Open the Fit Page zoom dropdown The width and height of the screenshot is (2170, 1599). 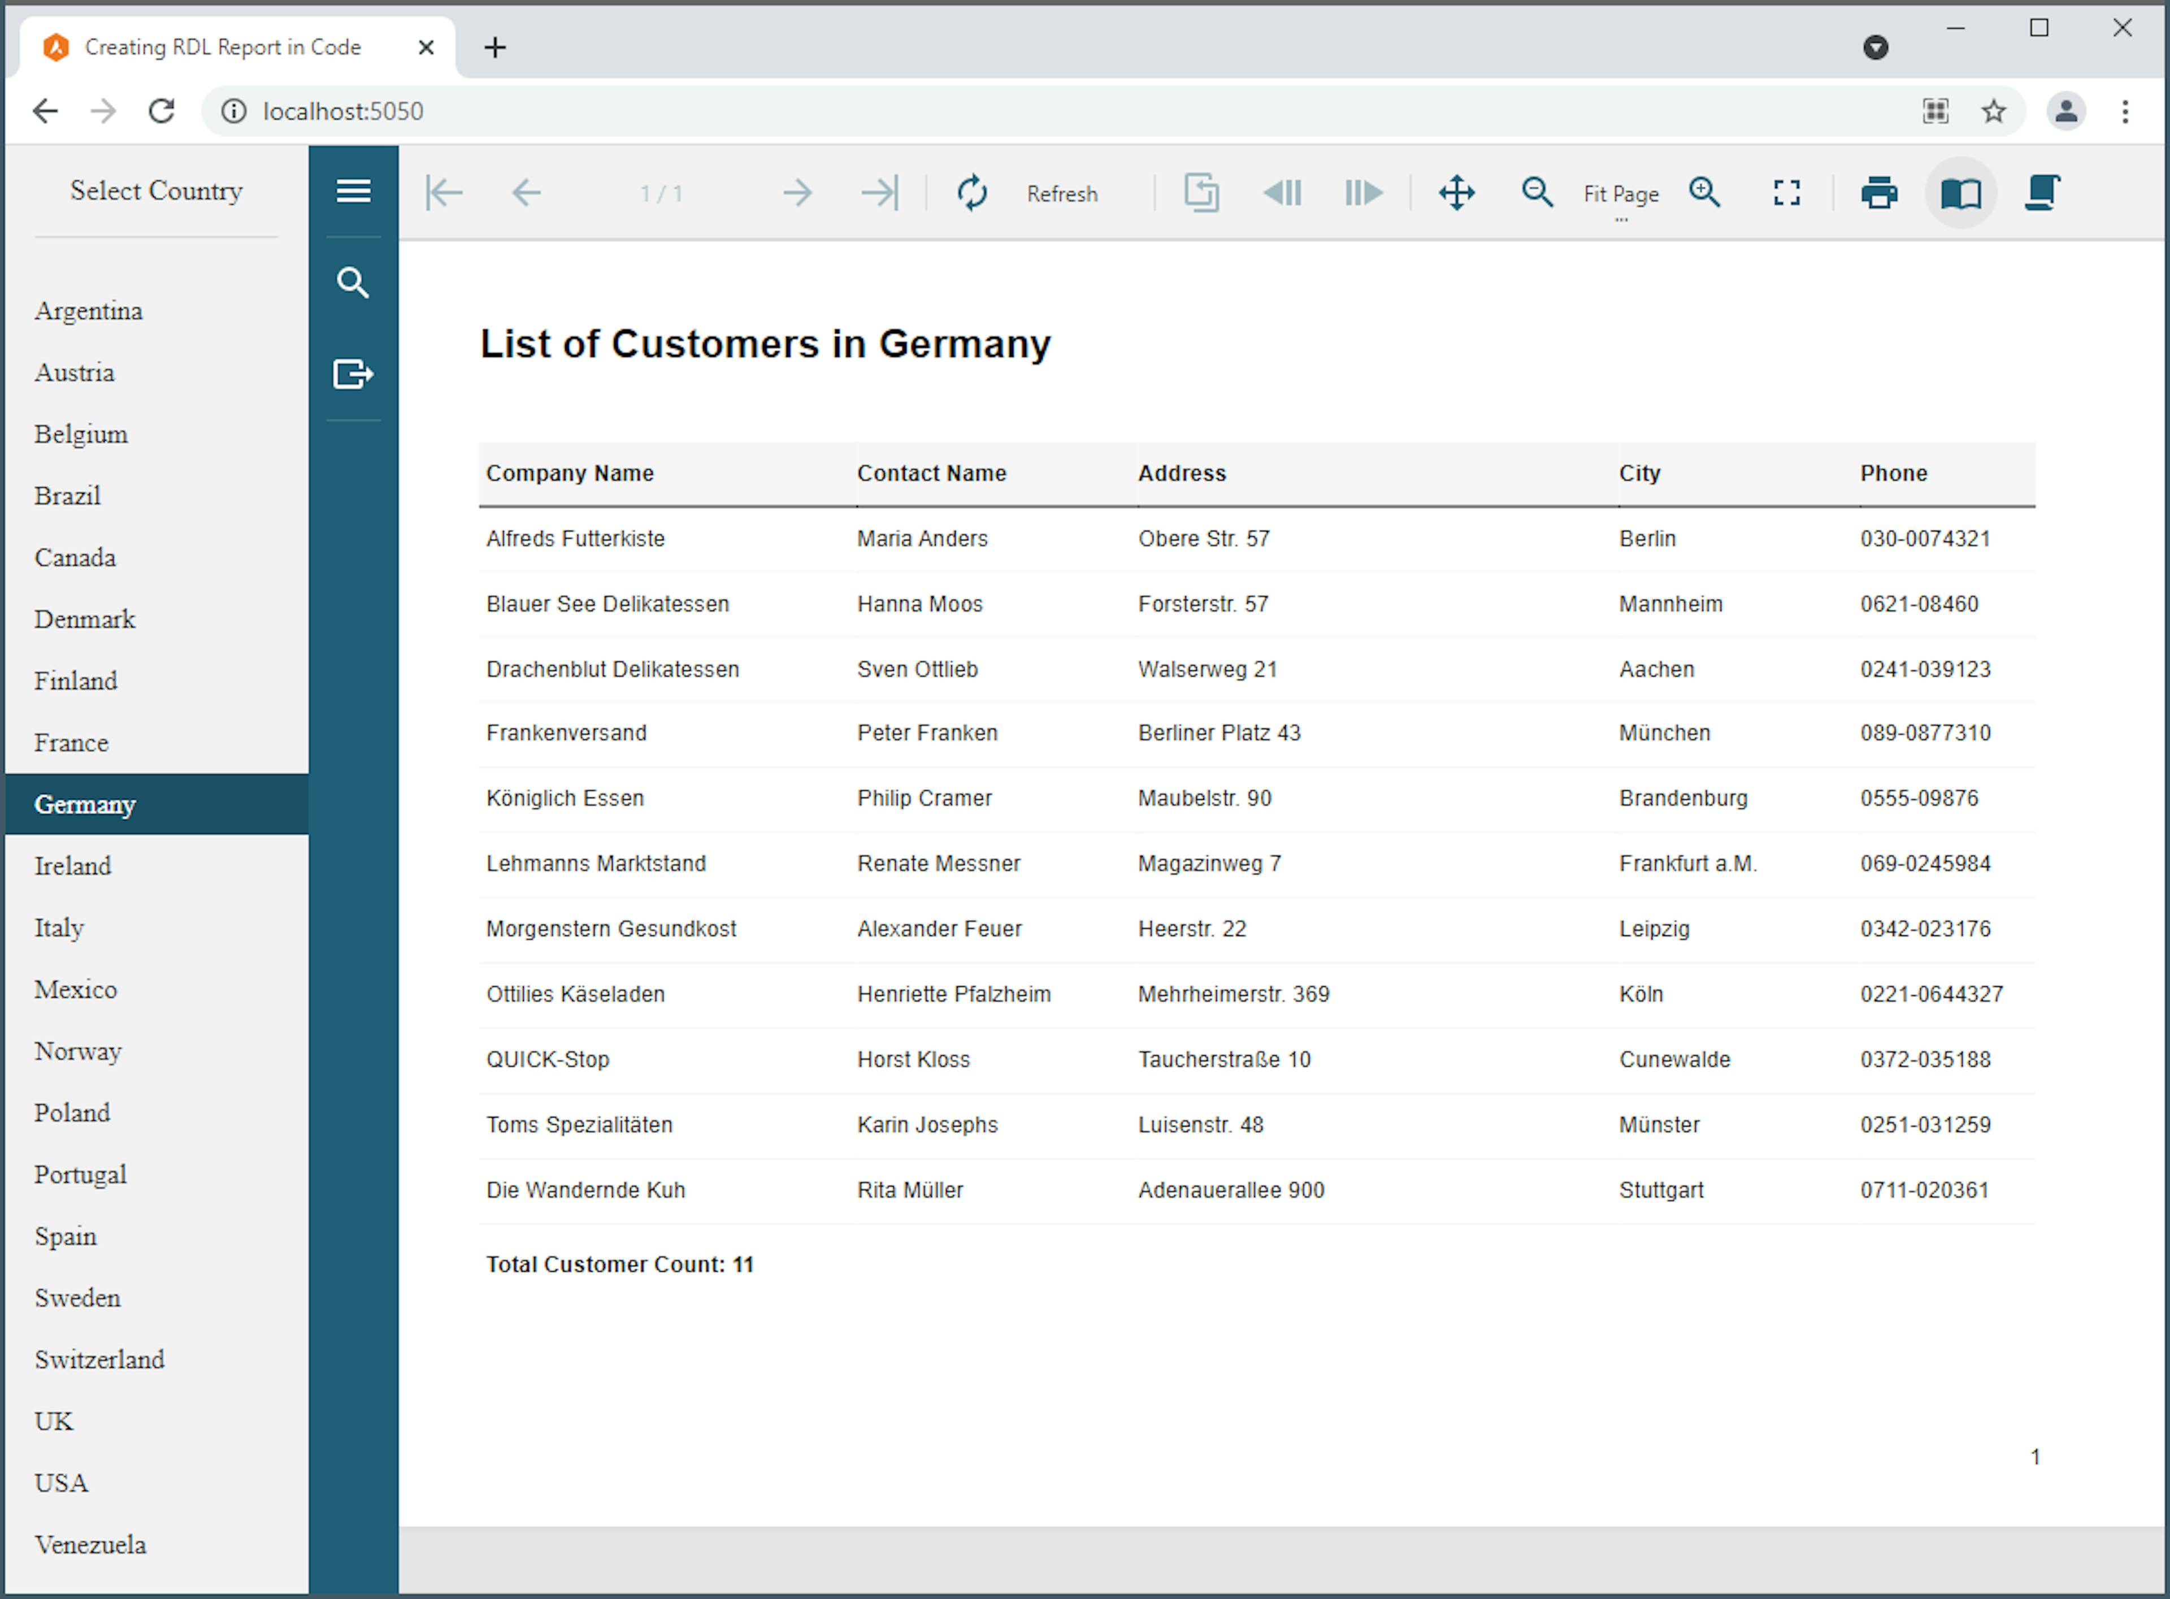[1621, 194]
